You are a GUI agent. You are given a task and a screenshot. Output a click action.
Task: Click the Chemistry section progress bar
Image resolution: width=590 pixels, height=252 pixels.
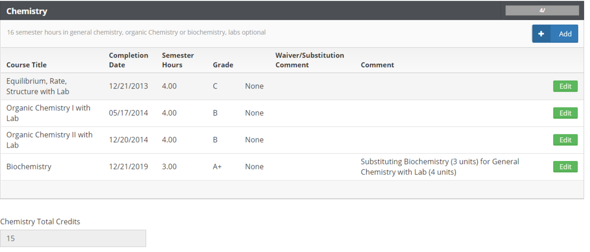542,10
